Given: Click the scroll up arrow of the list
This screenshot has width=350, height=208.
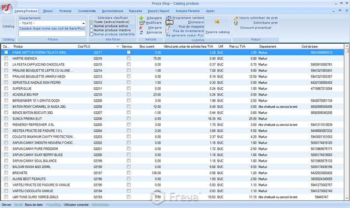Looking at the screenshot, I should [347, 46].
